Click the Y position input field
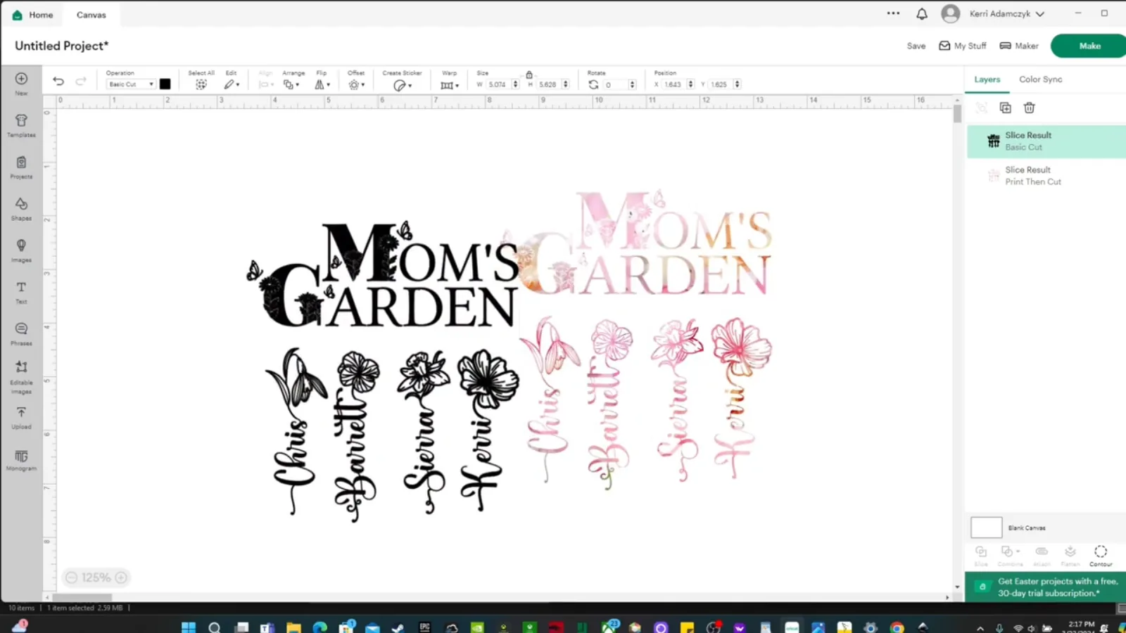Screen dimensions: 1126x633 (721, 84)
